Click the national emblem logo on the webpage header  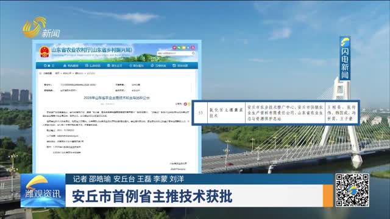[44, 51]
